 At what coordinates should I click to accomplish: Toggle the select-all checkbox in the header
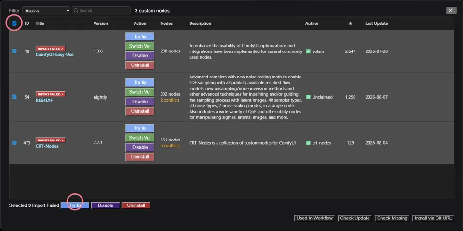pyautogui.click(x=14, y=23)
